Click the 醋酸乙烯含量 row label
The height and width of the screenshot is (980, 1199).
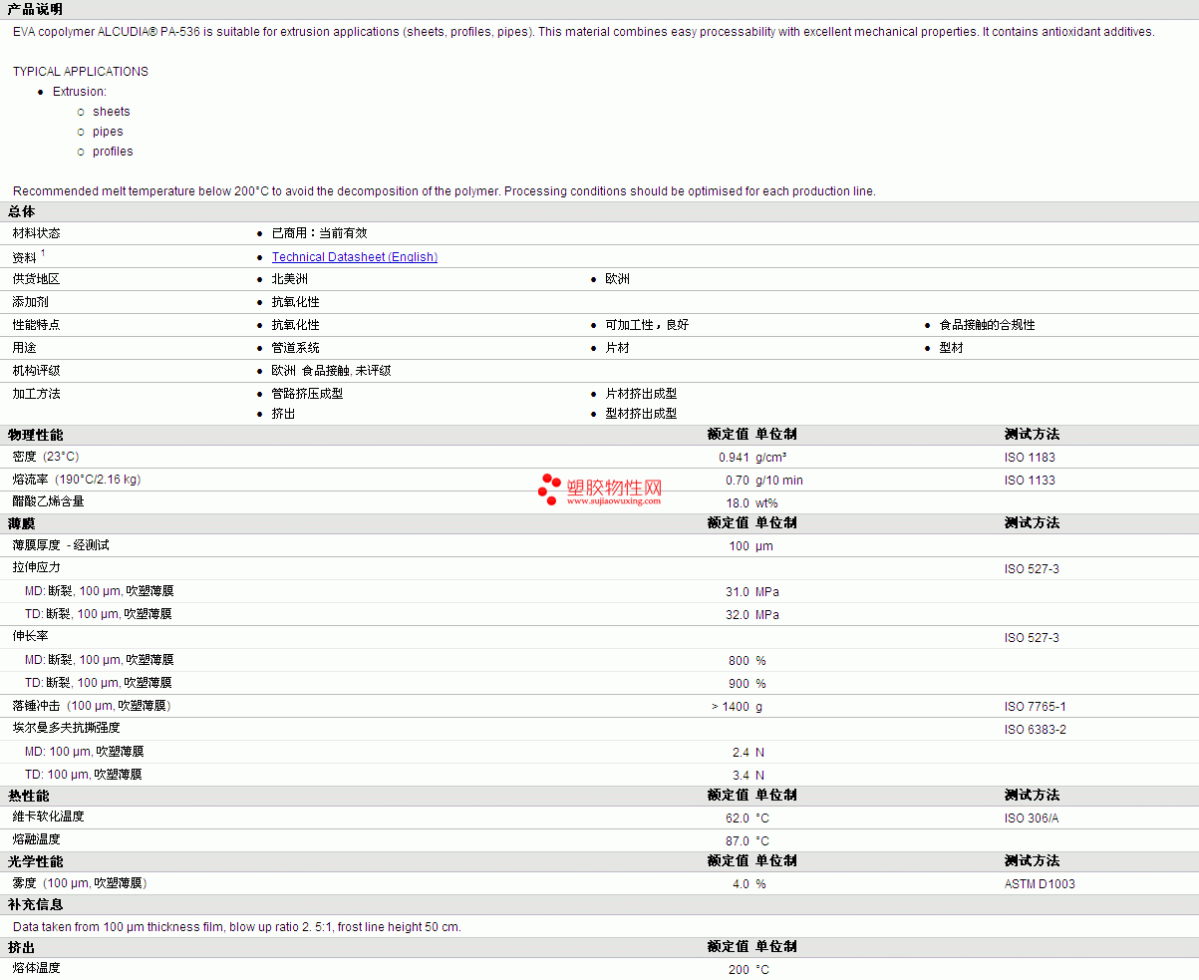click(x=49, y=501)
